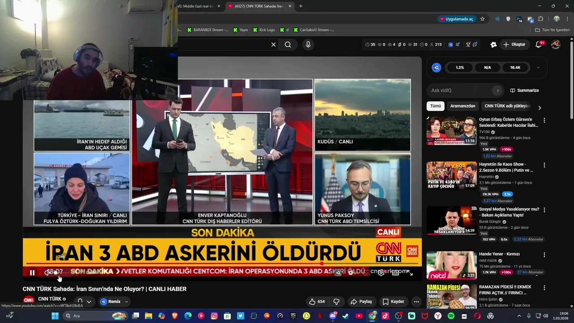The image size is (574, 323).
Task: Switch to theater mode view
Action: (395, 272)
